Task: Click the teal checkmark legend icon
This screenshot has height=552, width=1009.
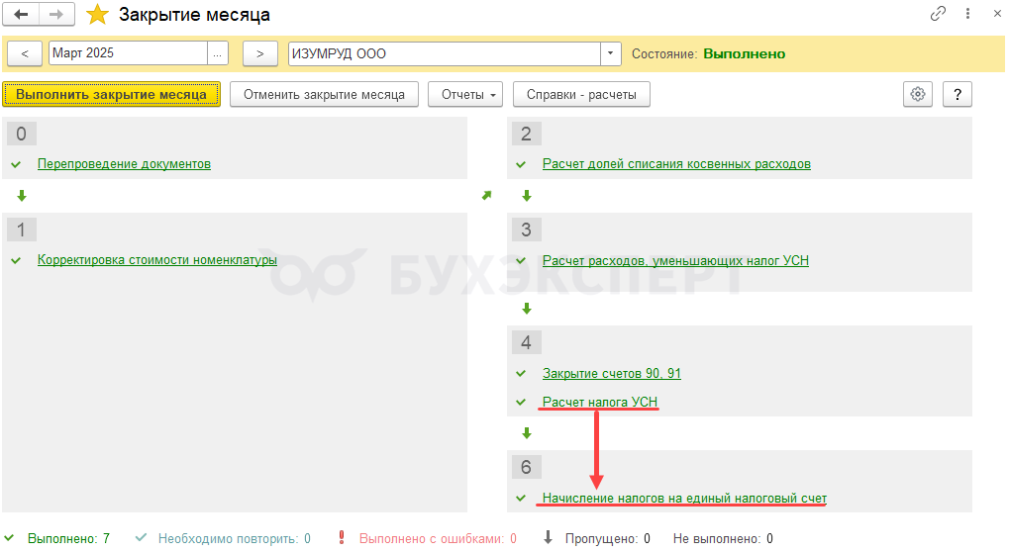Action: point(141,538)
